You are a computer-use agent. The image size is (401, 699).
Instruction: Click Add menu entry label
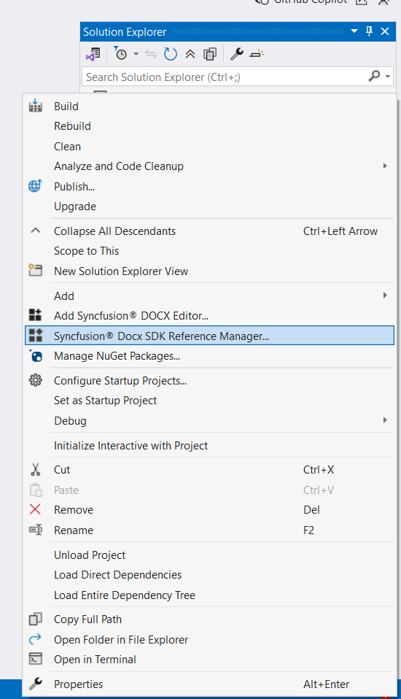[64, 296]
